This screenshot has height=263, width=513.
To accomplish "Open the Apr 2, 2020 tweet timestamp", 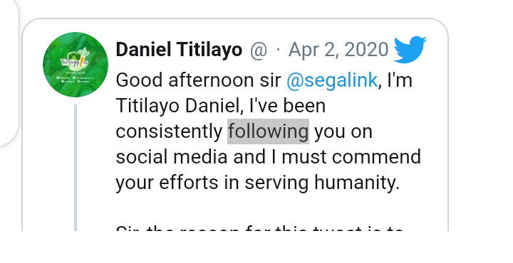I will [338, 50].
